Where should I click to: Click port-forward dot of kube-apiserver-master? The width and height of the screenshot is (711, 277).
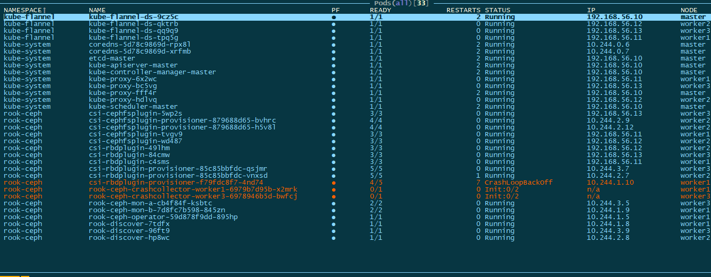[x=334, y=65]
